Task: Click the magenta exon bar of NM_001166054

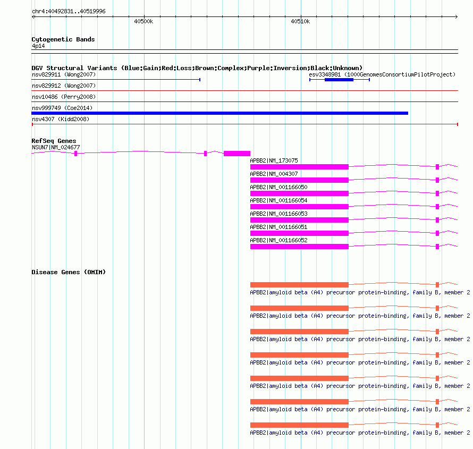Action: 299,207
